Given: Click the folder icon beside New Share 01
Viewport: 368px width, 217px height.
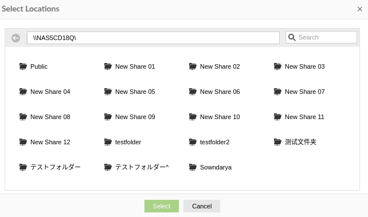Looking at the screenshot, I should click(x=108, y=66).
